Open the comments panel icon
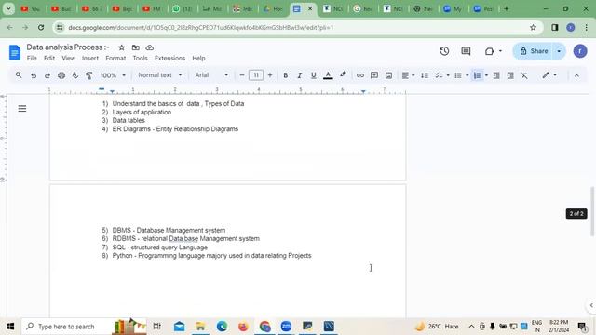The height and width of the screenshot is (335, 596). (x=466, y=51)
